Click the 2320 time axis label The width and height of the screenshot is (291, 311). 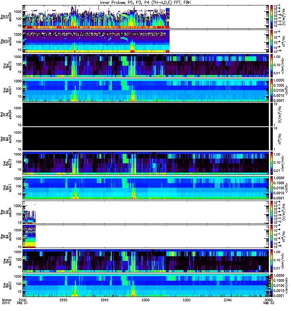tap(187, 300)
